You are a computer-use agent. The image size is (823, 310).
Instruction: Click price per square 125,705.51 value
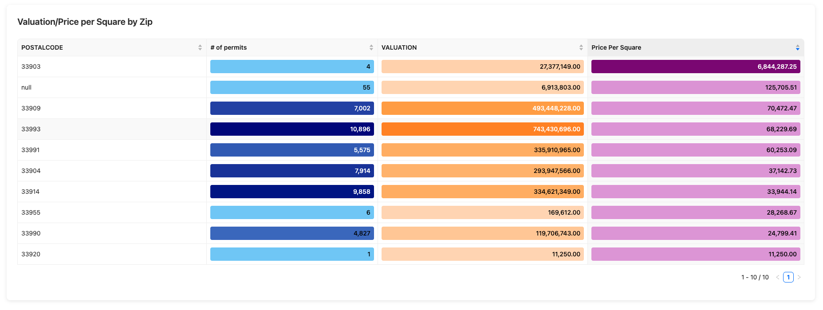coord(781,87)
